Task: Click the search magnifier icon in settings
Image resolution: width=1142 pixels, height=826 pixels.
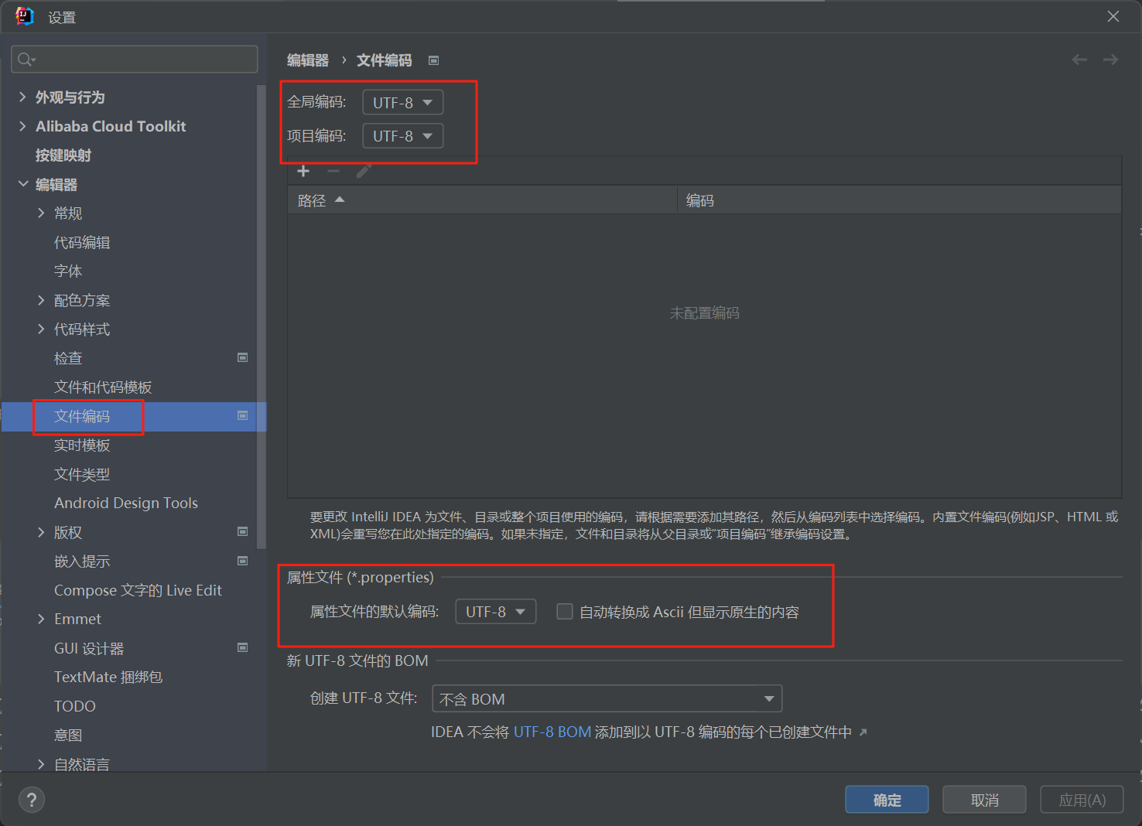Action: [x=26, y=60]
